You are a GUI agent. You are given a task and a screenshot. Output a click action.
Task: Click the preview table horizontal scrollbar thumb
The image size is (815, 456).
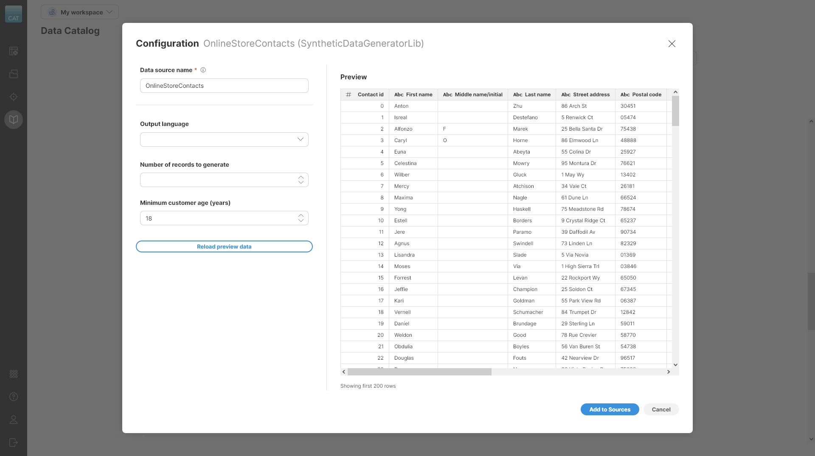(x=419, y=372)
